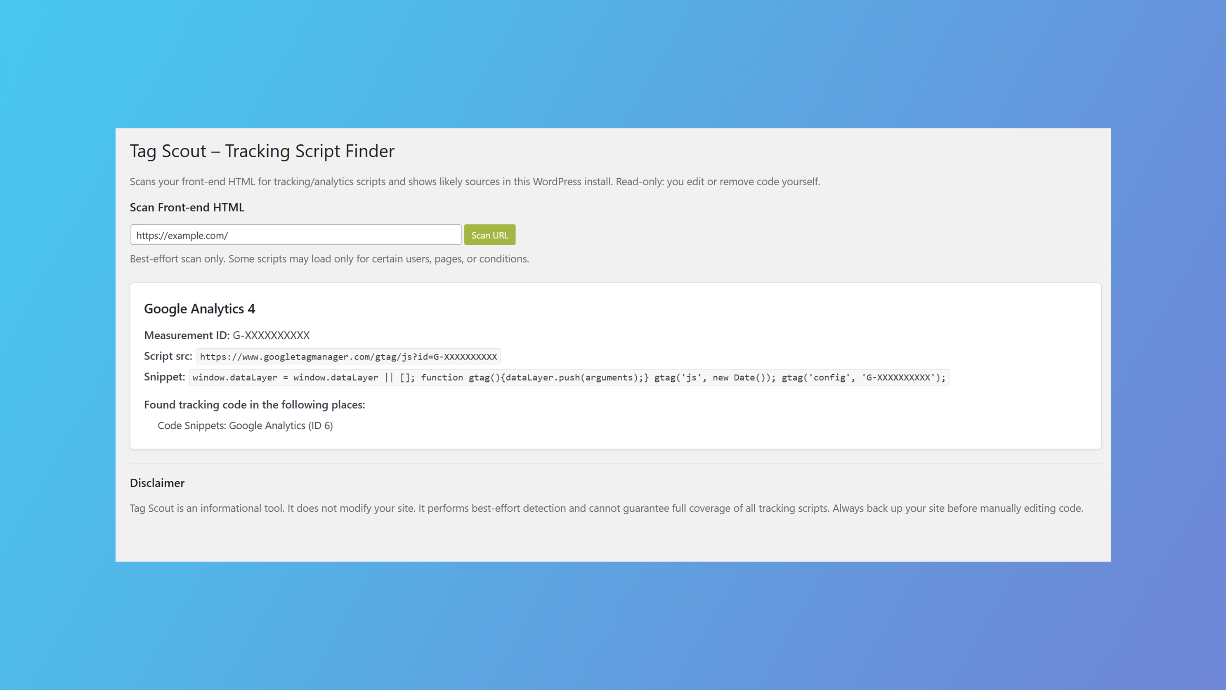Click the Found tracking code heading
This screenshot has width=1226, height=690.
tap(254, 404)
